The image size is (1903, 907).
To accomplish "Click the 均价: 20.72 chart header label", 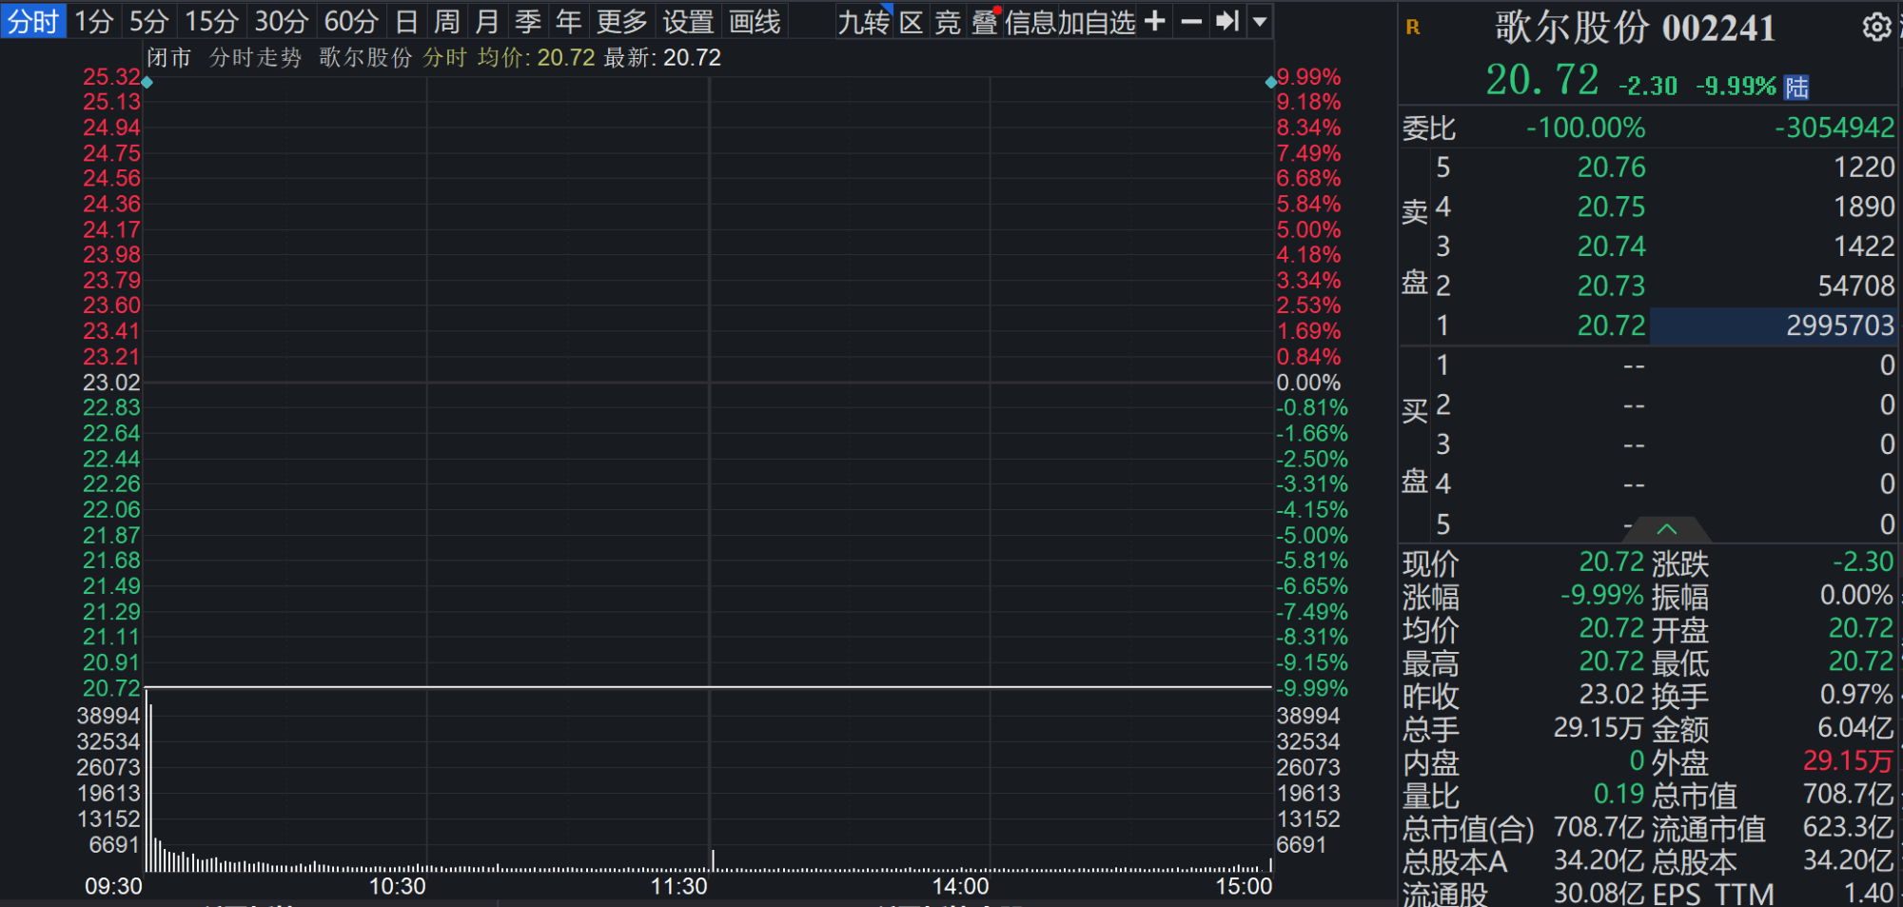I will pos(536,58).
